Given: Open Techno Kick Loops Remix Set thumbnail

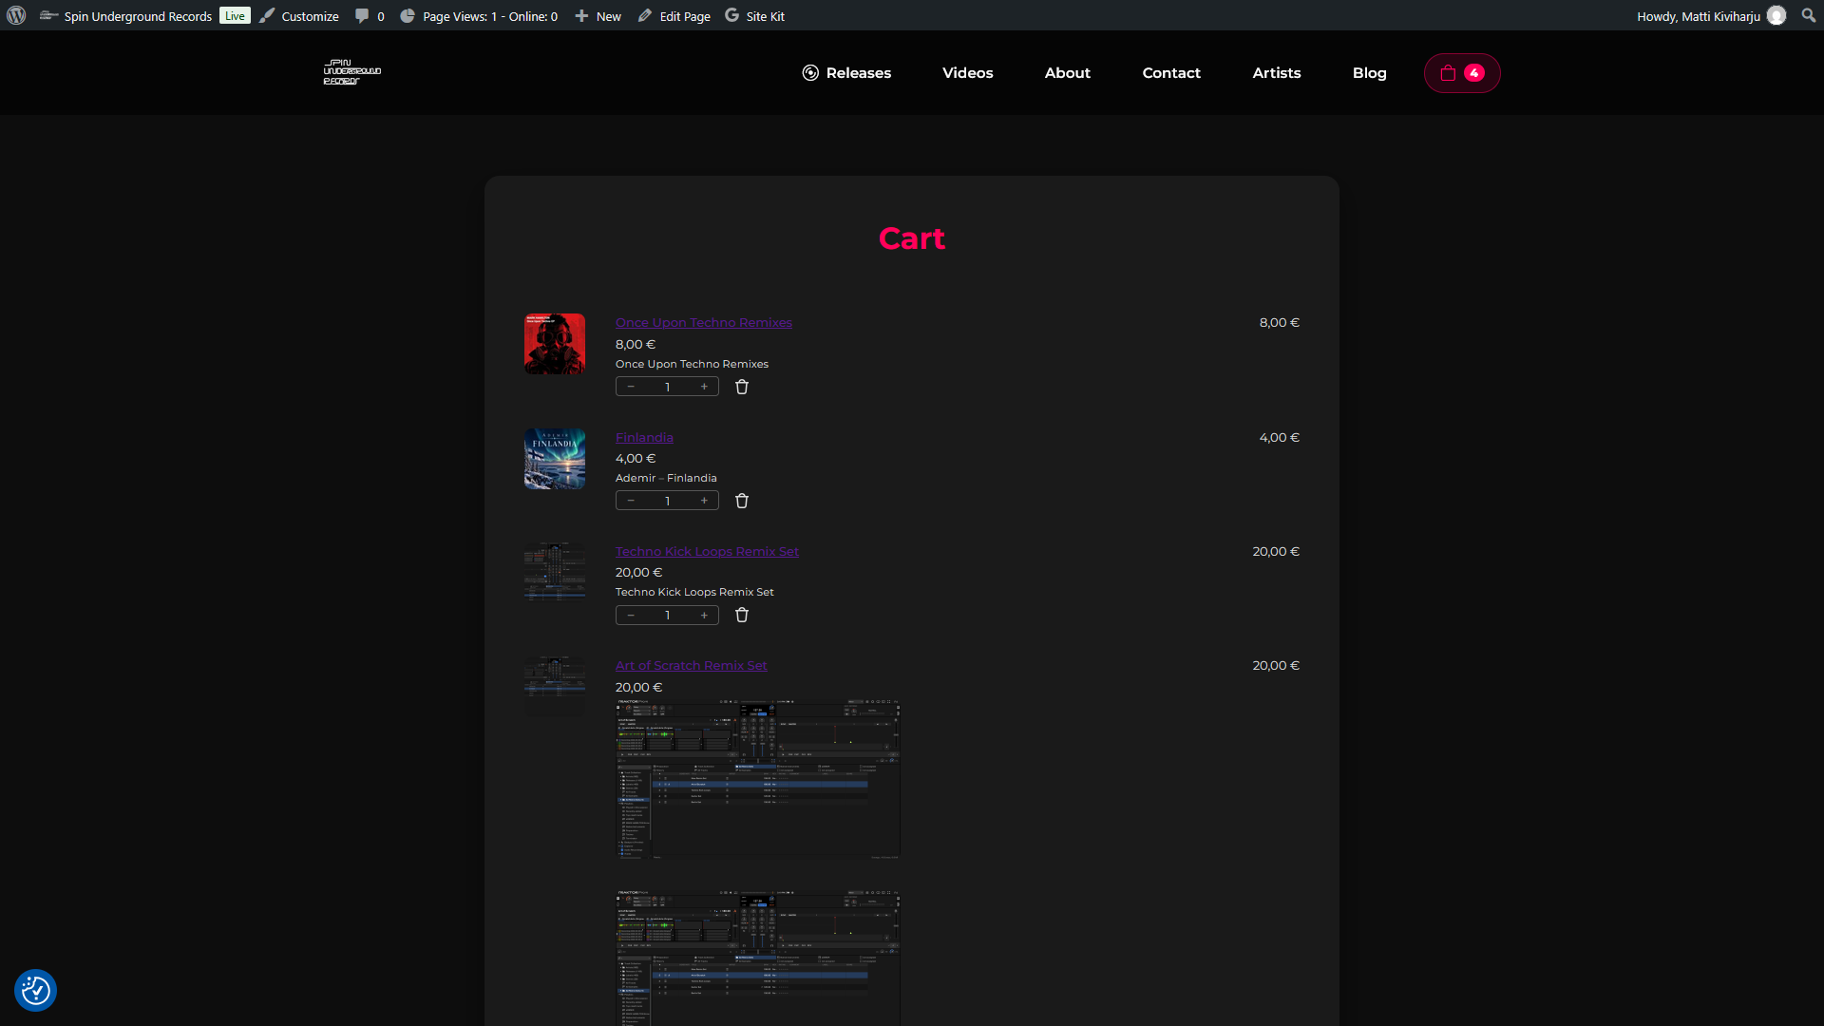Looking at the screenshot, I should pyautogui.click(x=555, y=572).
